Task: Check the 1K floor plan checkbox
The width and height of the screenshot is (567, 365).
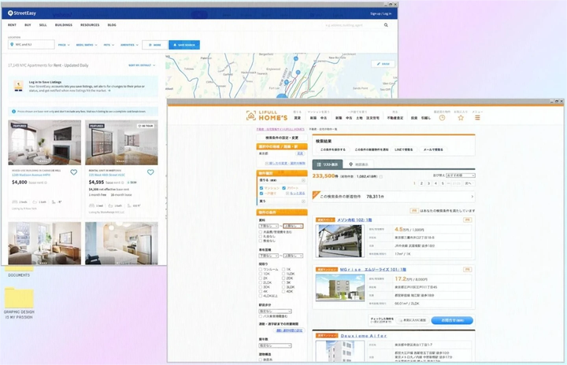Action: click(283, 270)
